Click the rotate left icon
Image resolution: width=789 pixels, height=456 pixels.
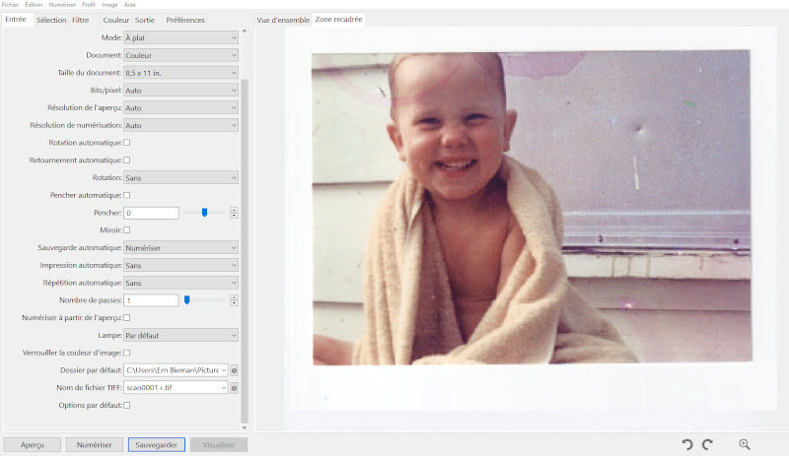point(687,445)
